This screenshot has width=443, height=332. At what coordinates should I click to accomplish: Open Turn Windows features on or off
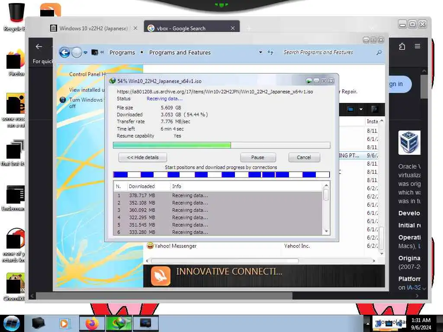click(x=86, y=103)
